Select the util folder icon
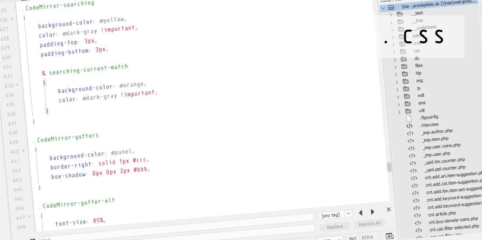Screen dimensions: 482x240 coord(408,111)
